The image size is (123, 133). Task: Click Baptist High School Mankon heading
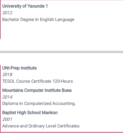(x=30, y=113)
